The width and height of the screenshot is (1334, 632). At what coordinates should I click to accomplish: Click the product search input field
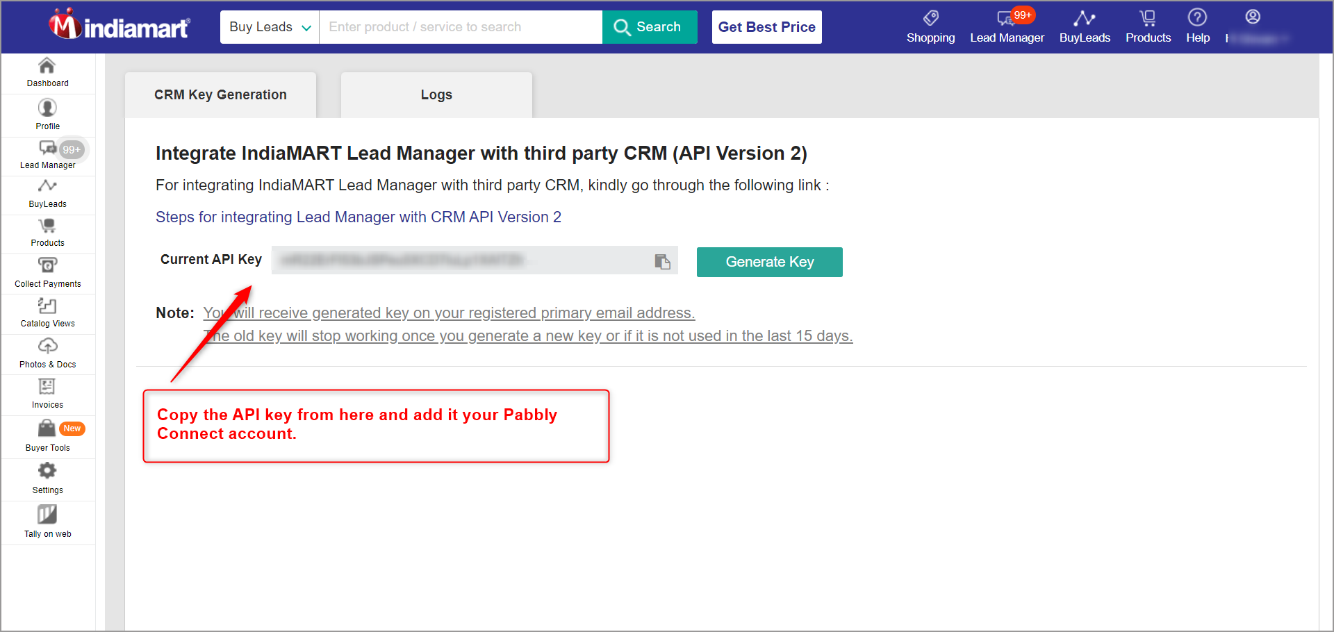(x=461, y=27)
